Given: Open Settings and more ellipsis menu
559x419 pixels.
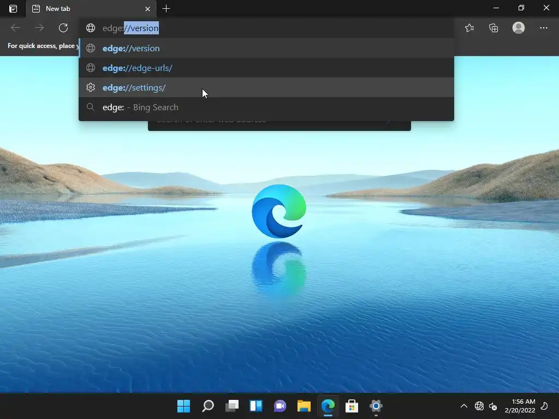Looking at the screenshot, I should [x=543, y=28].
